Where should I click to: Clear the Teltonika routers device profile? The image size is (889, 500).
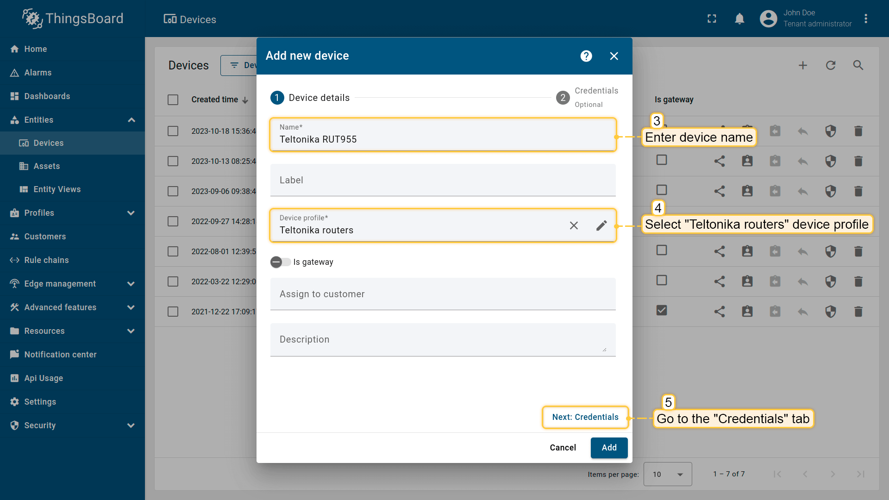574,225
